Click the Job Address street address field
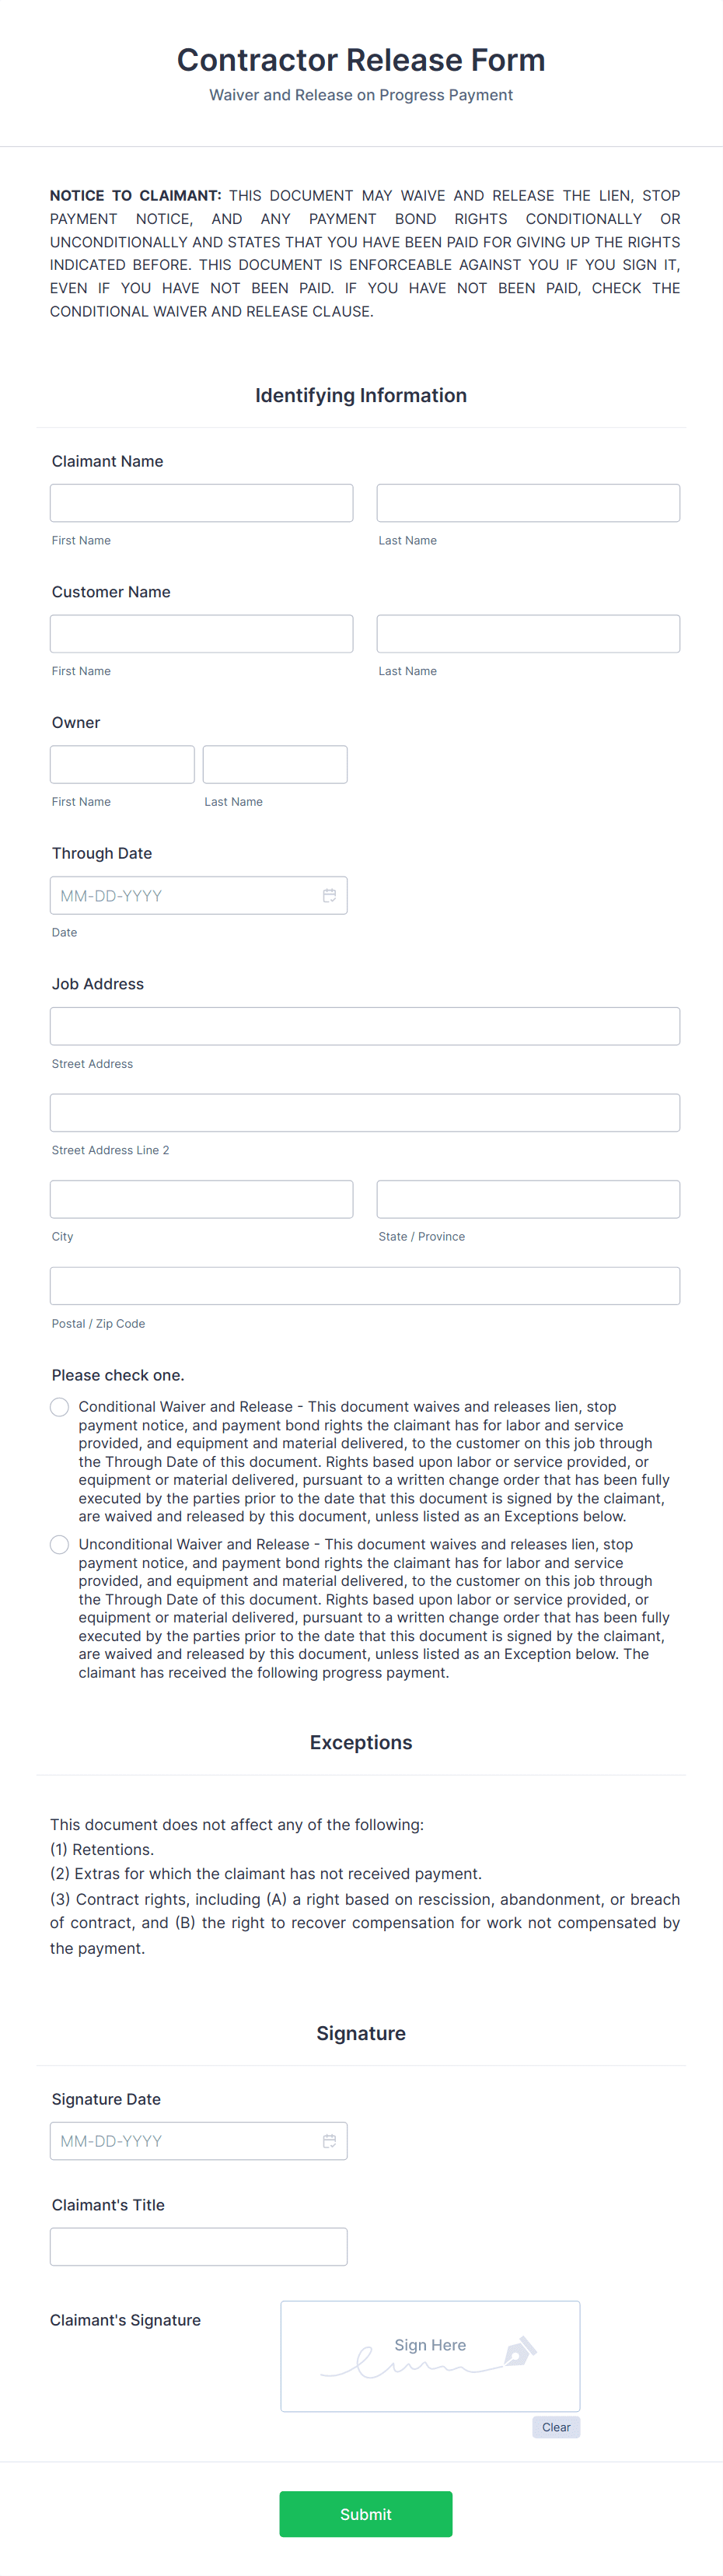 pos(365,1026)
